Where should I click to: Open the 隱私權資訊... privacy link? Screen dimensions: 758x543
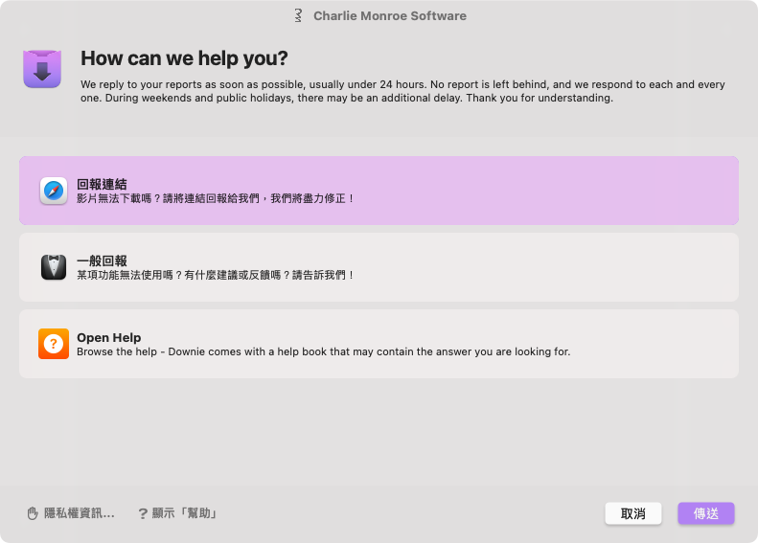point(80,513)
